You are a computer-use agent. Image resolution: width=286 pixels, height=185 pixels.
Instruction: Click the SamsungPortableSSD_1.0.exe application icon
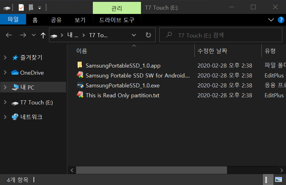(80, 85)
